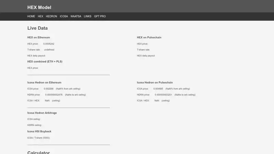Select ICOSA in the navigation bar

coord(64,16)
